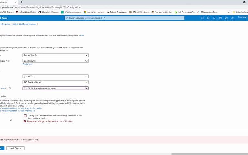
Task: Open Azure Cloud Shell icon
Action: coord(202,18)
